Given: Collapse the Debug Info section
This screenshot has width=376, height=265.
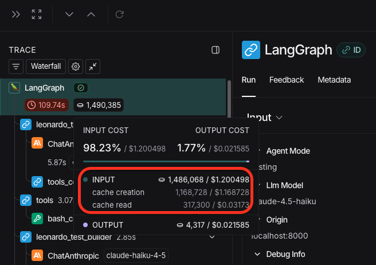Looking at the screenshot, I should point(257,254).
